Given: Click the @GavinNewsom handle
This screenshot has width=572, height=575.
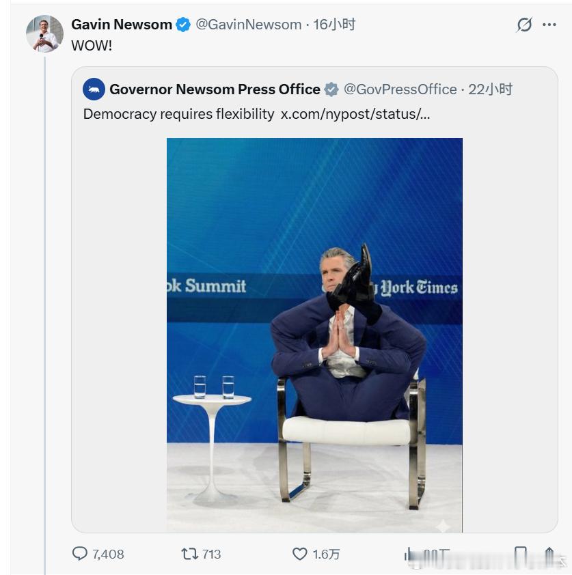Looking at the screenshot, I should point(249,25).
